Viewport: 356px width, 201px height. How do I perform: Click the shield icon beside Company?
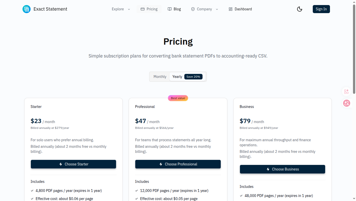click(193, 9)
